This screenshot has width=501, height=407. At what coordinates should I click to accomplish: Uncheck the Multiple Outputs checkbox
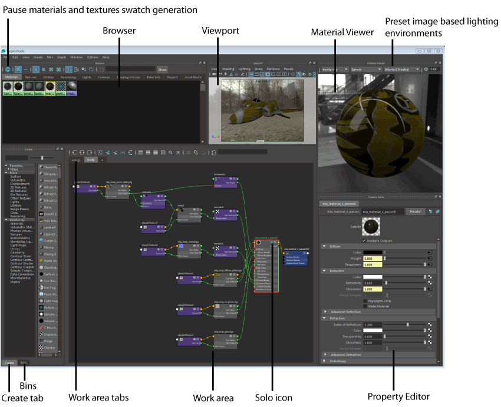coord(364,241)
